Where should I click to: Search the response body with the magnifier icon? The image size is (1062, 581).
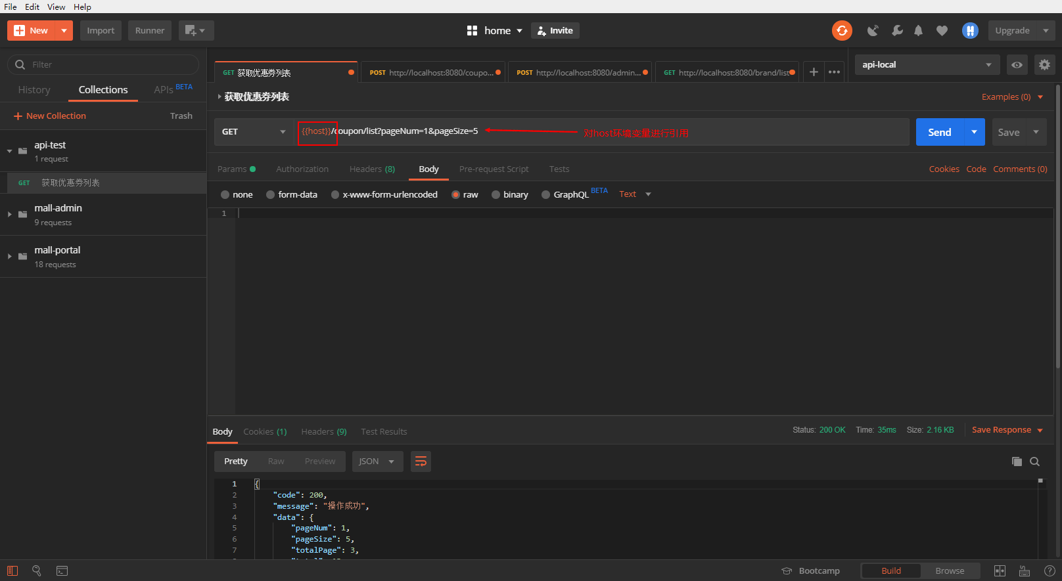click(x=1034, y=462)
